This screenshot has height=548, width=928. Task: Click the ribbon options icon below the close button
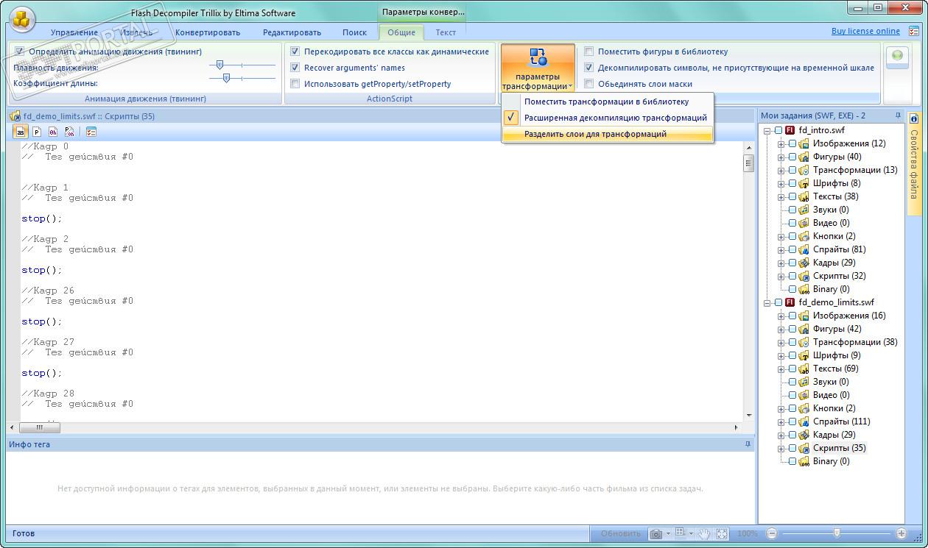click(x=913, y=31)
